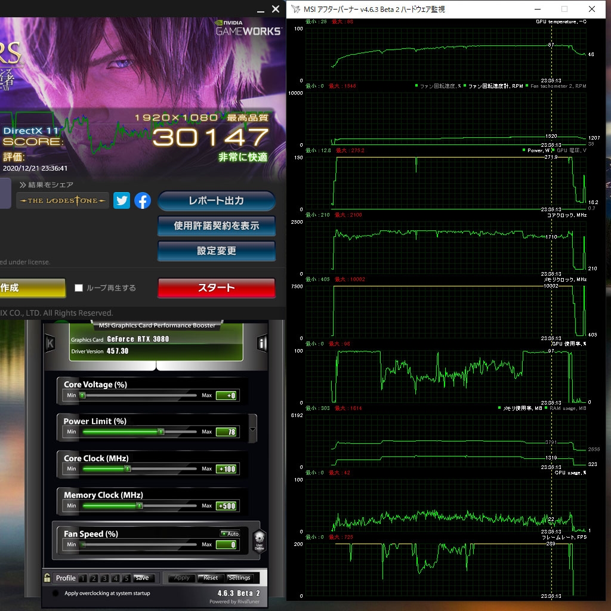The height and width of the screenshot is (611, 611).
Task: Click the yellow 作成 button
Action: [x=33, y=288]
